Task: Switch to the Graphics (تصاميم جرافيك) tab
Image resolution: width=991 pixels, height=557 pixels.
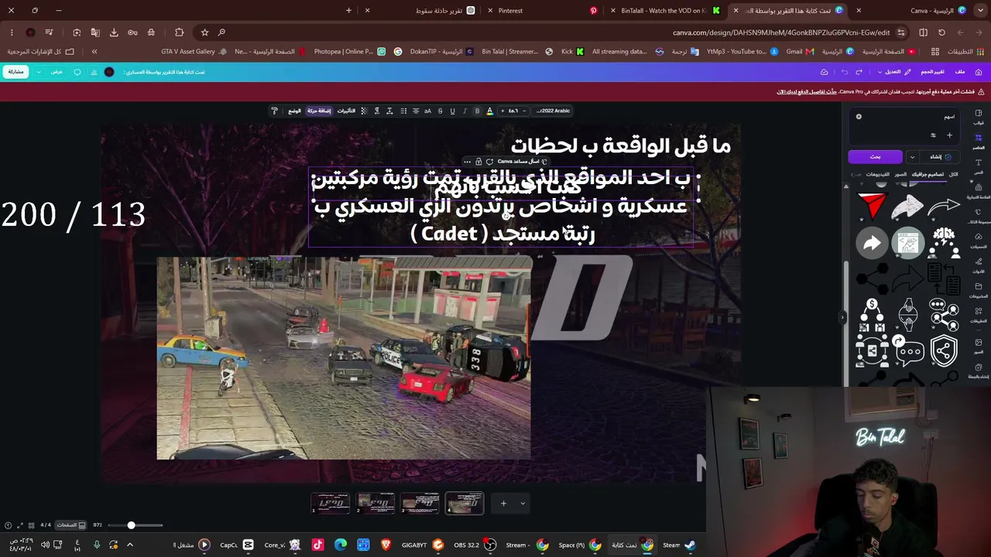Action: click(927, 174)
